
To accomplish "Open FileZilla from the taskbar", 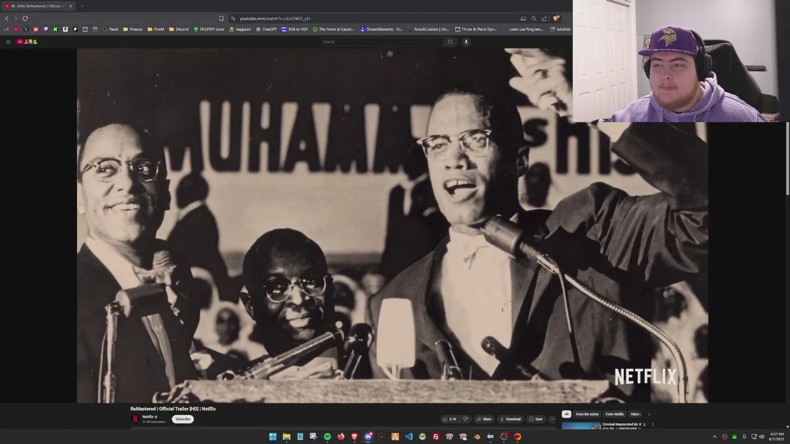I will (436, 437).
